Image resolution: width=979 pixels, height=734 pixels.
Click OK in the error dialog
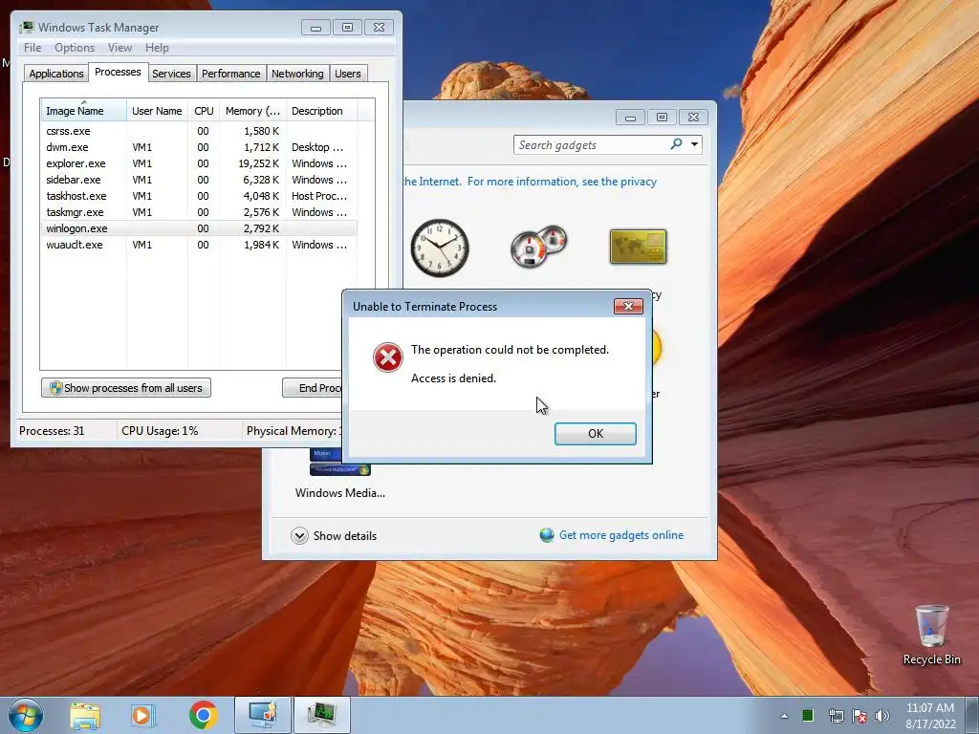coord(595,434)
